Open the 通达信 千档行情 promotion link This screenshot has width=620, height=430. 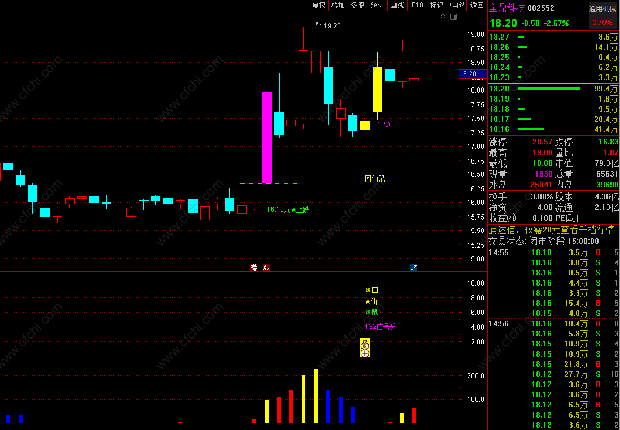point(551,230)
